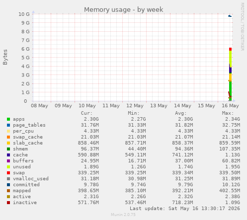Click the 'active' legend label
The height and width of the screenshot is (220, 247).
(22, 197)
